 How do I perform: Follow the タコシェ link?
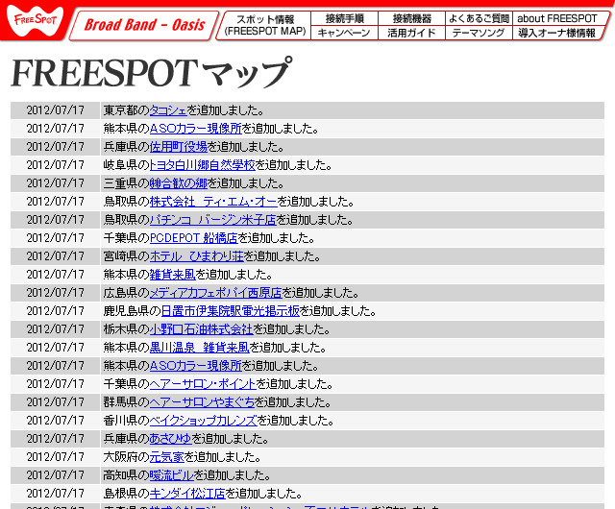pyautogui.click(x=168, y=110)
